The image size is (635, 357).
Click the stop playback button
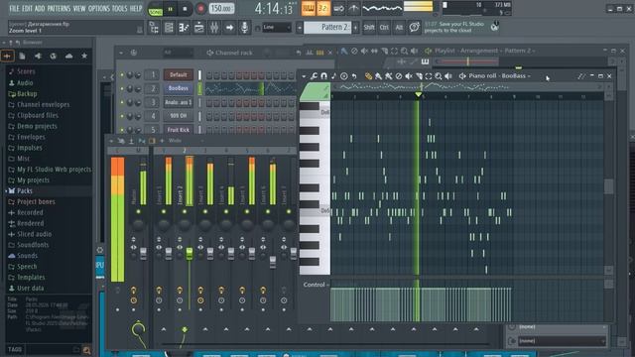click(186, 9)
